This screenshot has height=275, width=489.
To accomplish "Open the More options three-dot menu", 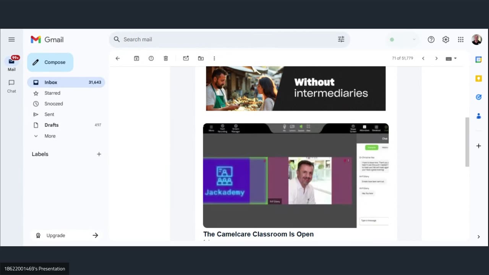I will click(x=214, y=58).
